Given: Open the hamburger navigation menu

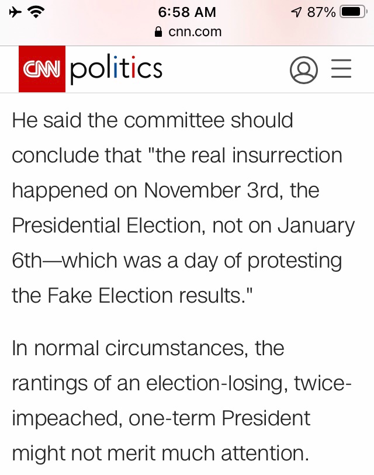Looking at the screenshot, I should click(x=342, y=70).
